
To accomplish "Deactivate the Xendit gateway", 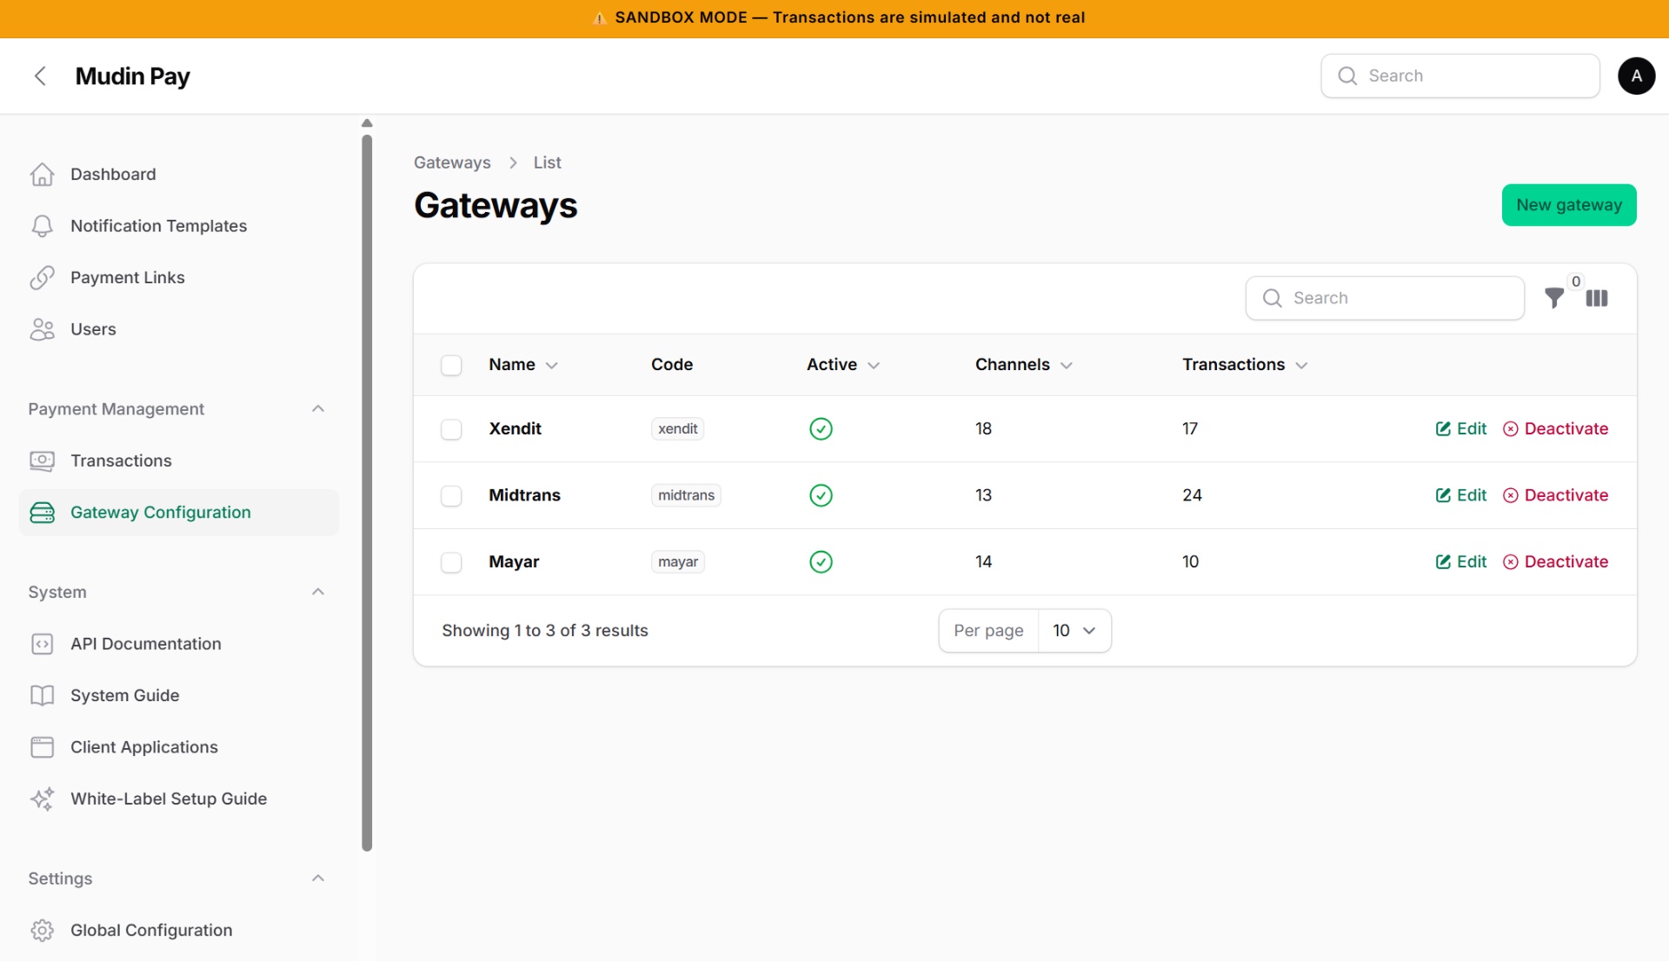I will click(1555, 428).
